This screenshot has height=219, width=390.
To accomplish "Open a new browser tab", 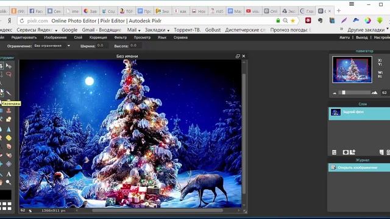I will click(x=339, y=11).
